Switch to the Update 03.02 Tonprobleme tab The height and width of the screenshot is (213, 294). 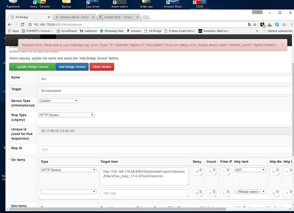tap(119, 17)
